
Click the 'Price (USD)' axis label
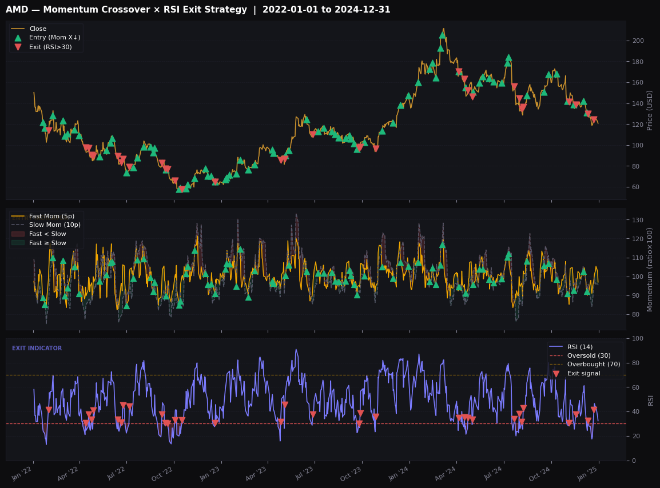pos(650,110)
